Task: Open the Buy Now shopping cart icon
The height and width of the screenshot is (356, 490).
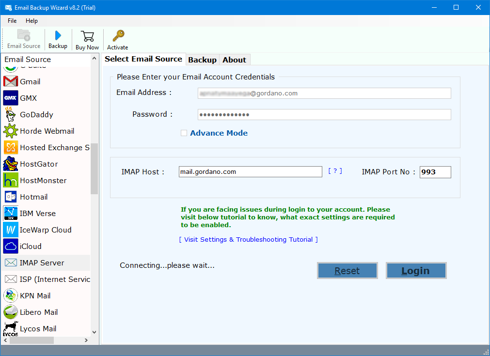Action: pos(87,36)
